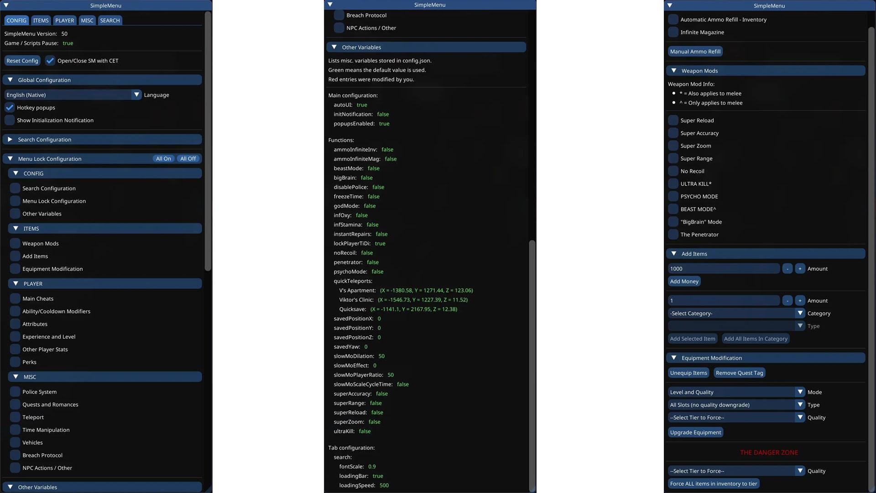Collapse right SimpleMenu window title triangle

[x=670, y=5]
